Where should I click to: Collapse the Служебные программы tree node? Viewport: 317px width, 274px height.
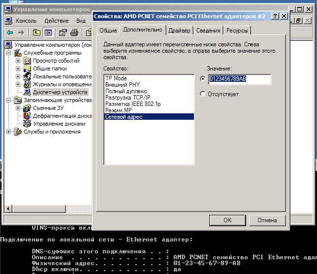(x=9, y=53)
